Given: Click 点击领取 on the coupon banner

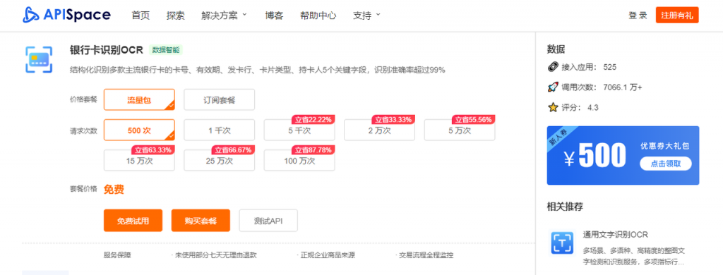Looking at the screenshot, I should coord(666,164).
